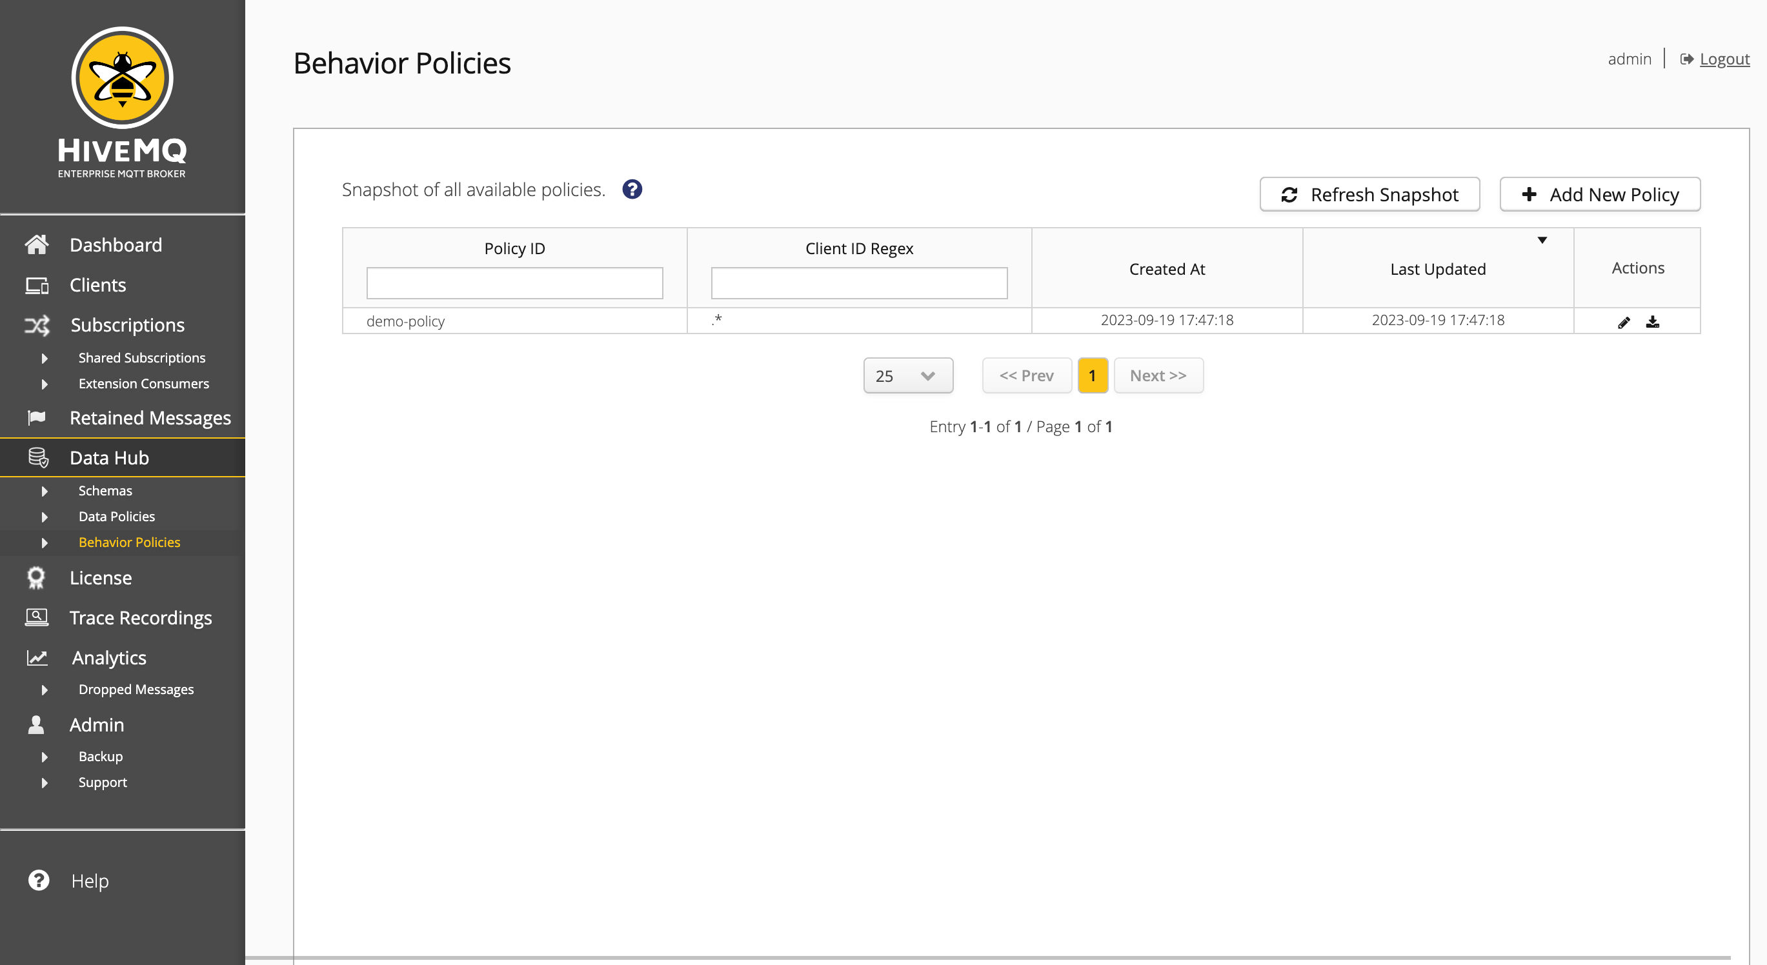Viewport: 1767px width, 965px height.
Task: Go to Schemas submenu
Action: coord(105,491)
